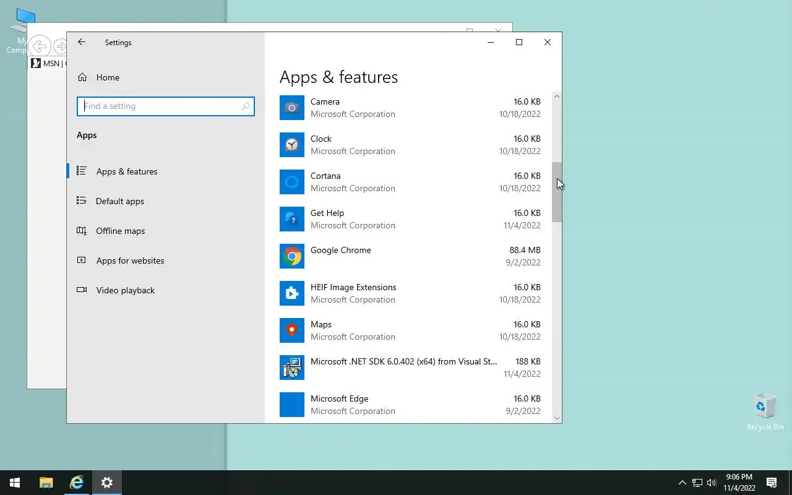Go to Settings Home

click(166, 77)
